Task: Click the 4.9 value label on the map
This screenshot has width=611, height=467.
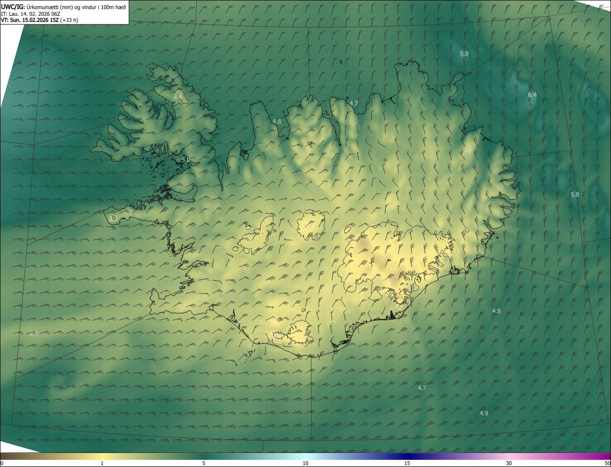Action: pos(484,413)
